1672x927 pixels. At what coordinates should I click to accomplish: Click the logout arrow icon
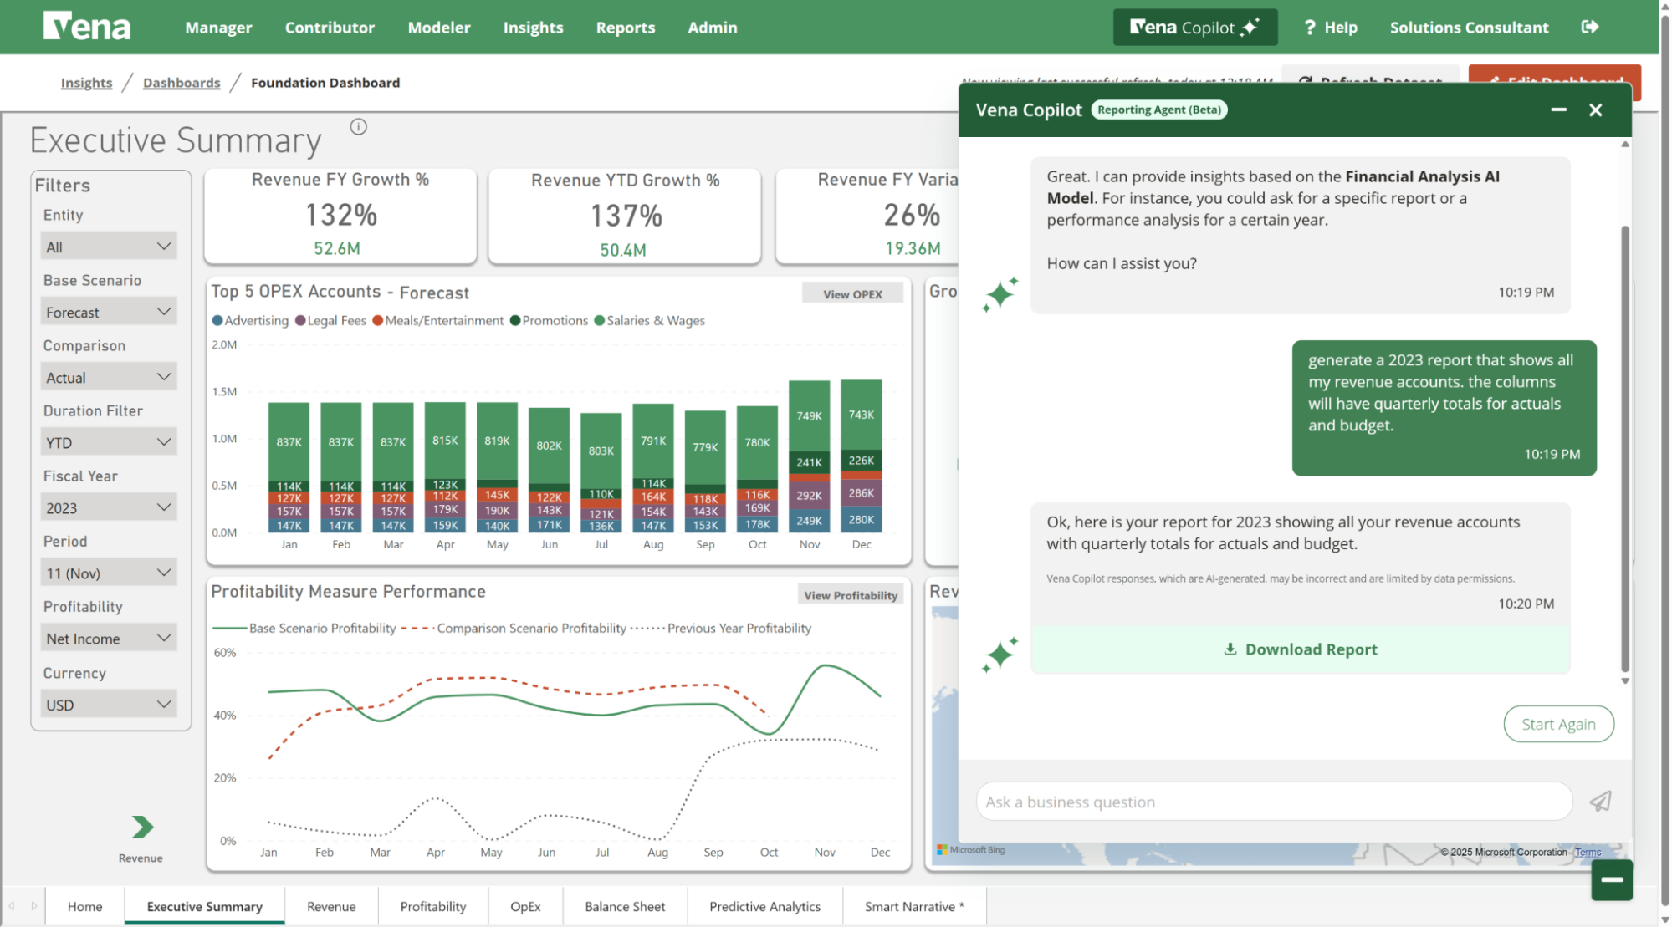coord(1589,27)
